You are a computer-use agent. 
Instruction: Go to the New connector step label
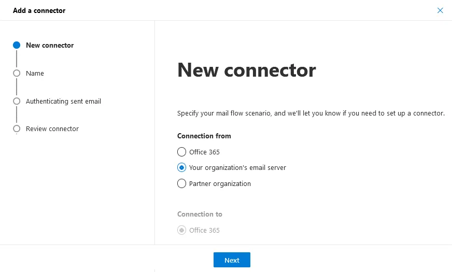click(50, 45)
